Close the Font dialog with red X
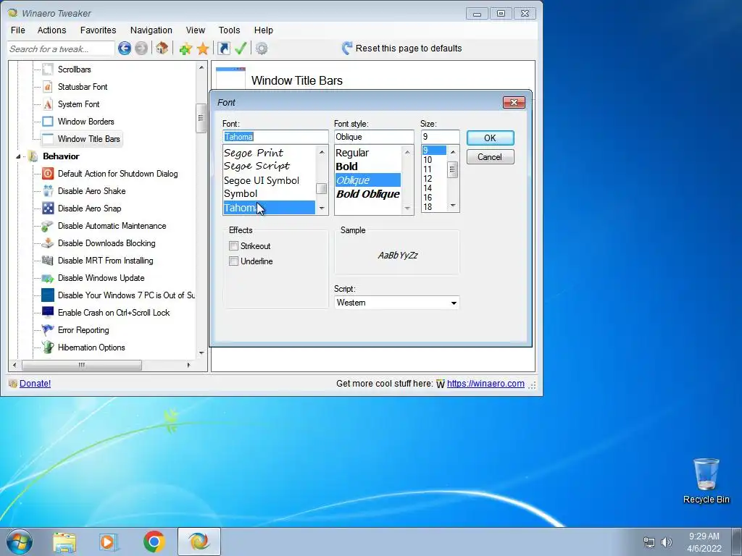The image size is (742, 556). pos(514,103)
